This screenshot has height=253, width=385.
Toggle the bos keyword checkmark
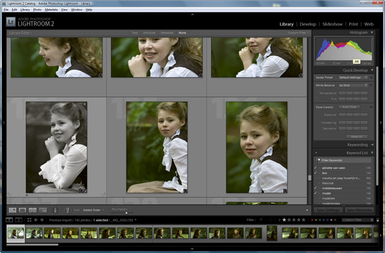316,173
